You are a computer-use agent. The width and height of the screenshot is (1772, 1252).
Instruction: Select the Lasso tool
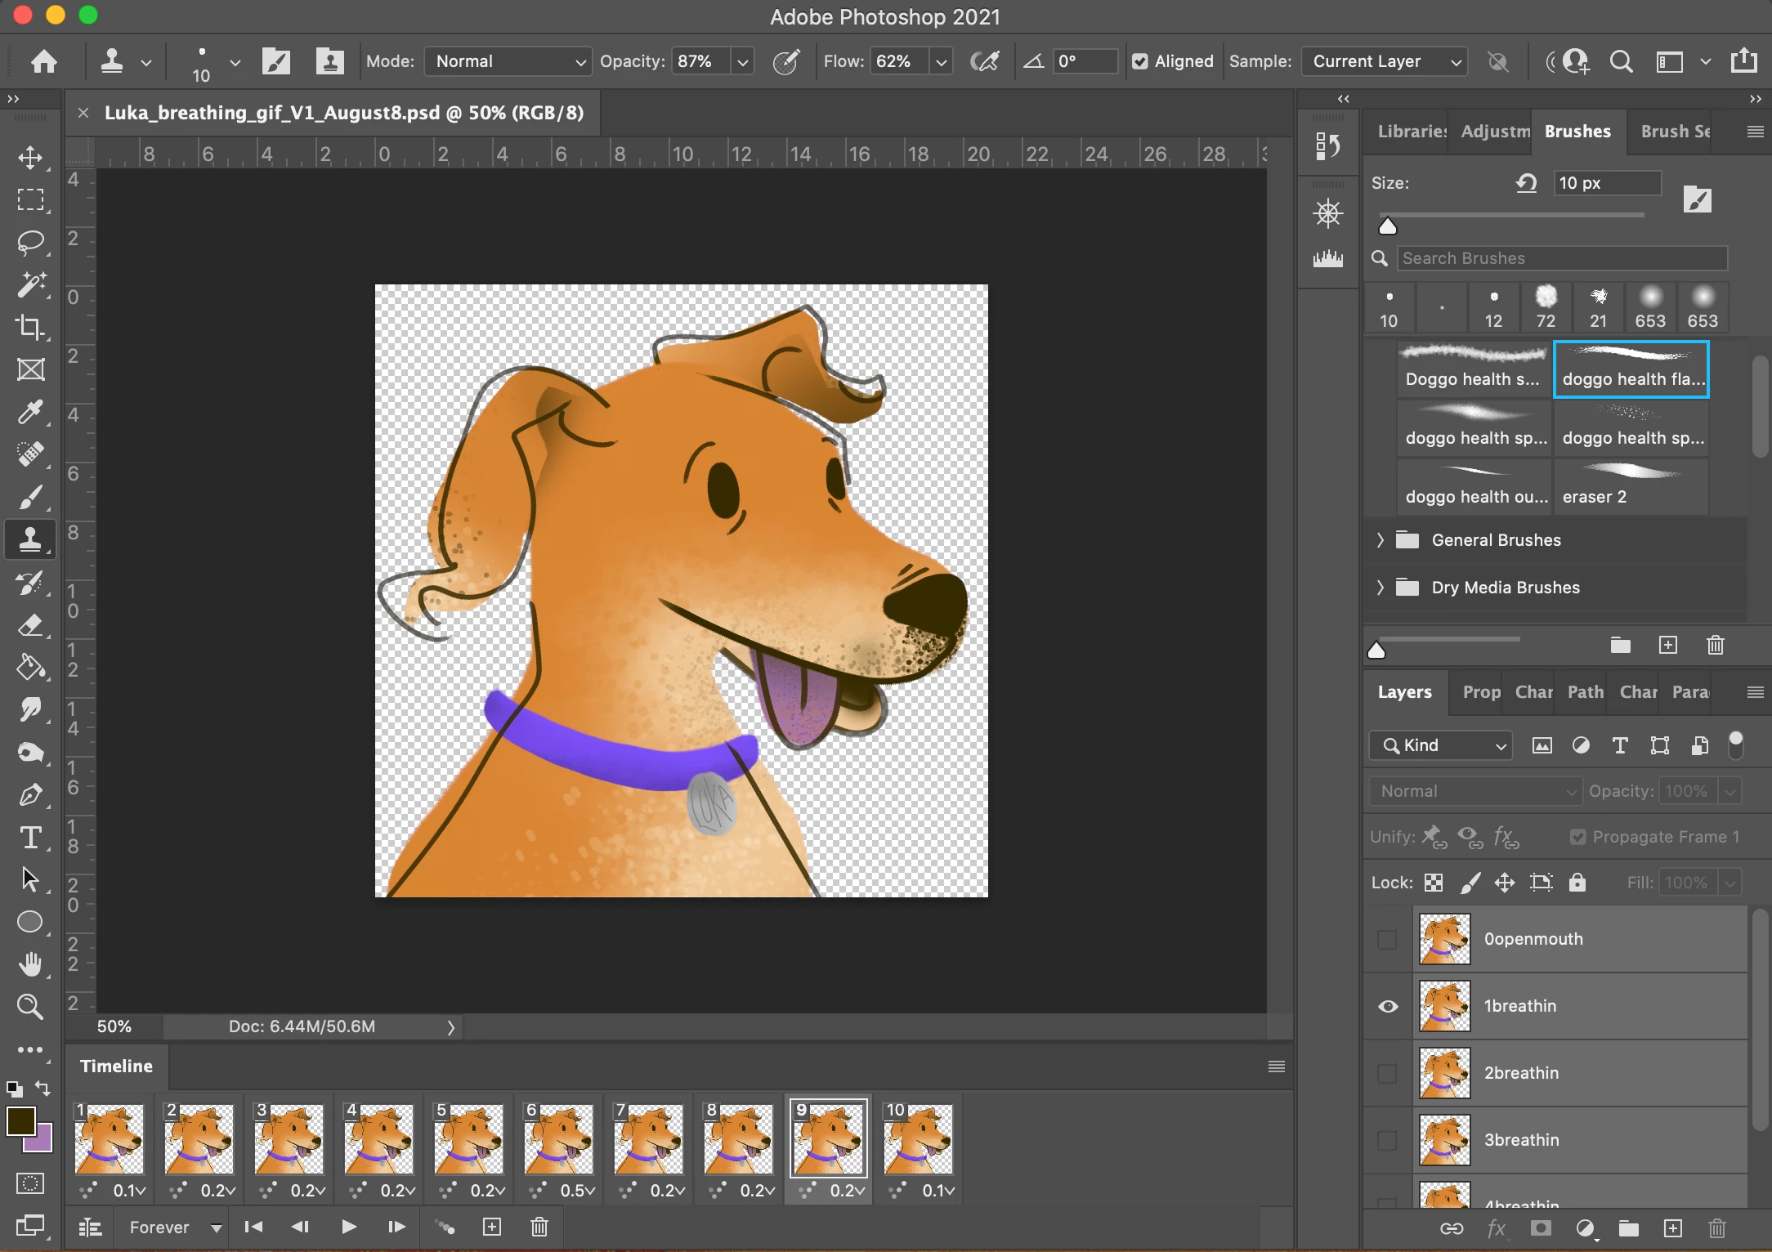coord(31,242)
